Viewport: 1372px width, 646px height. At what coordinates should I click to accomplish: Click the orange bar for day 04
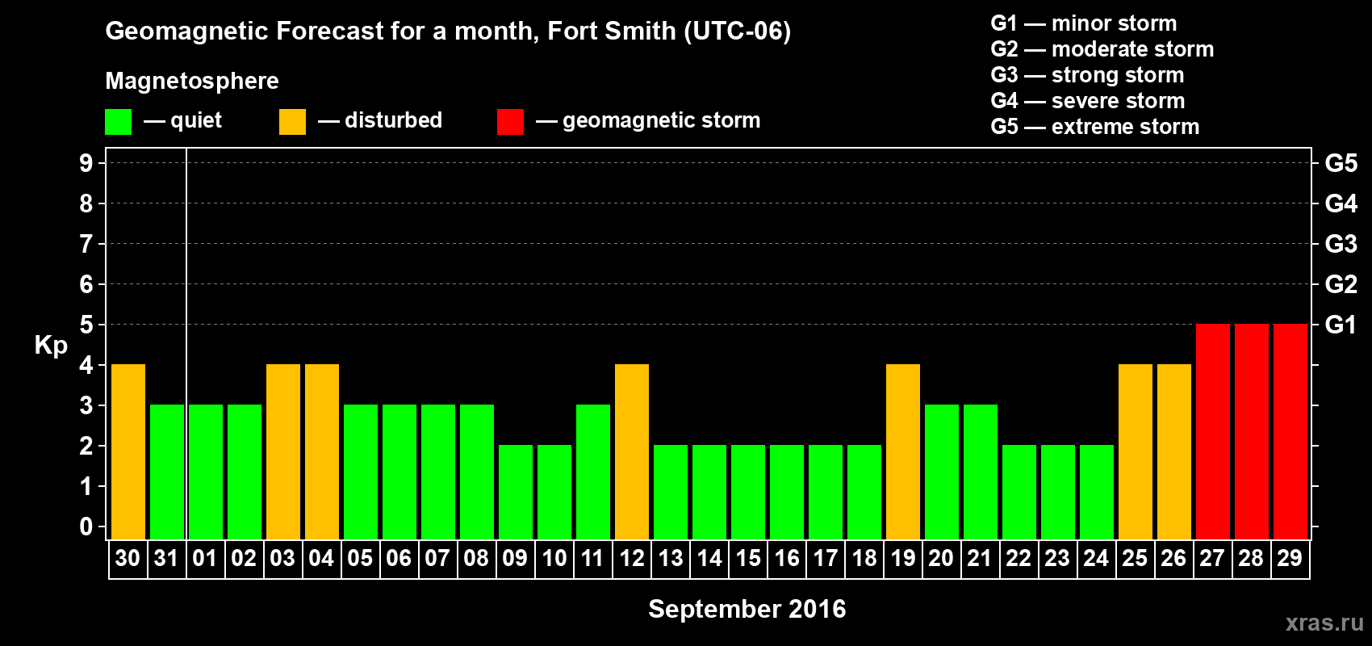point(322,451)
